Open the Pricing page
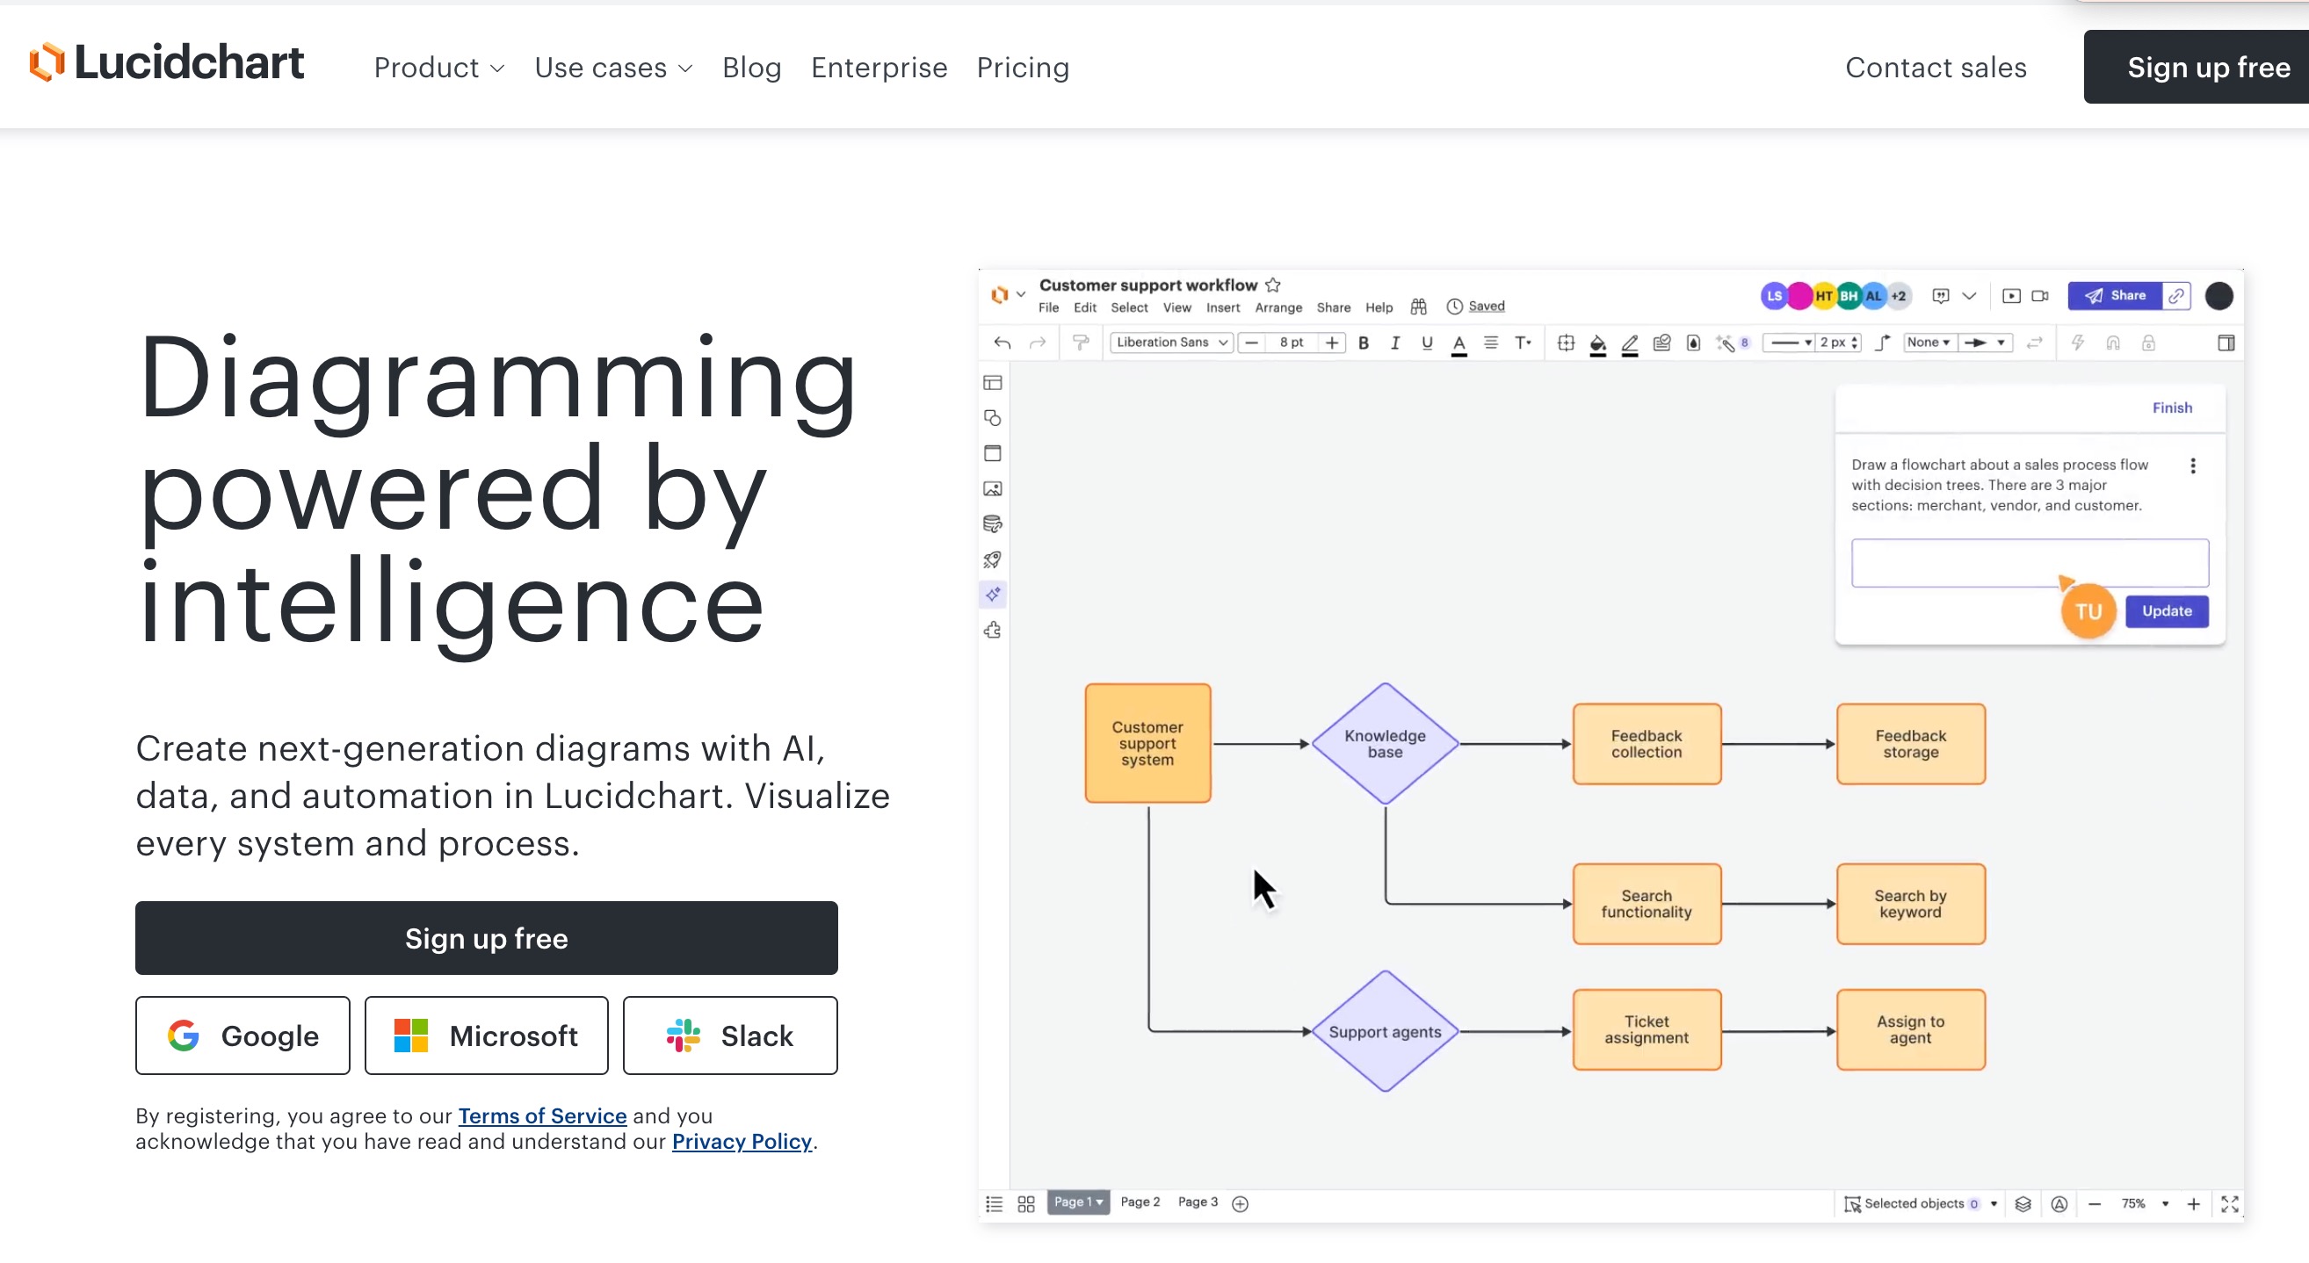2309x1263 pixels. tap(1023, 69)
